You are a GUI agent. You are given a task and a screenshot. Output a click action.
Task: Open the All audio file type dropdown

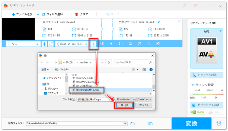134,99
